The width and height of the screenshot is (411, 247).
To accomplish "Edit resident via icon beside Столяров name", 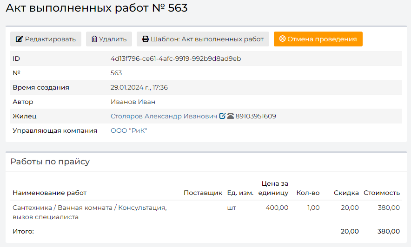I will pyautogui.click(x=222, y=116).
